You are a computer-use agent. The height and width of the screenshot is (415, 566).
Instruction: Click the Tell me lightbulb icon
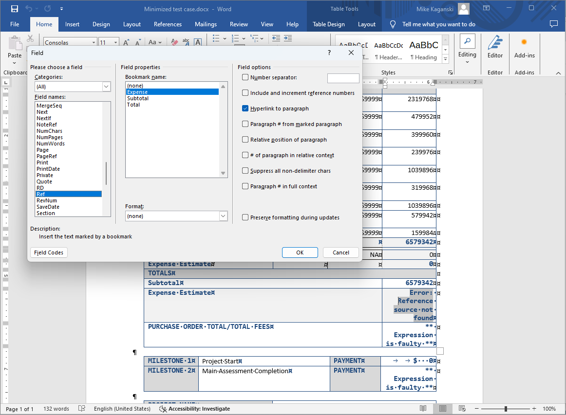click(393, 24)
